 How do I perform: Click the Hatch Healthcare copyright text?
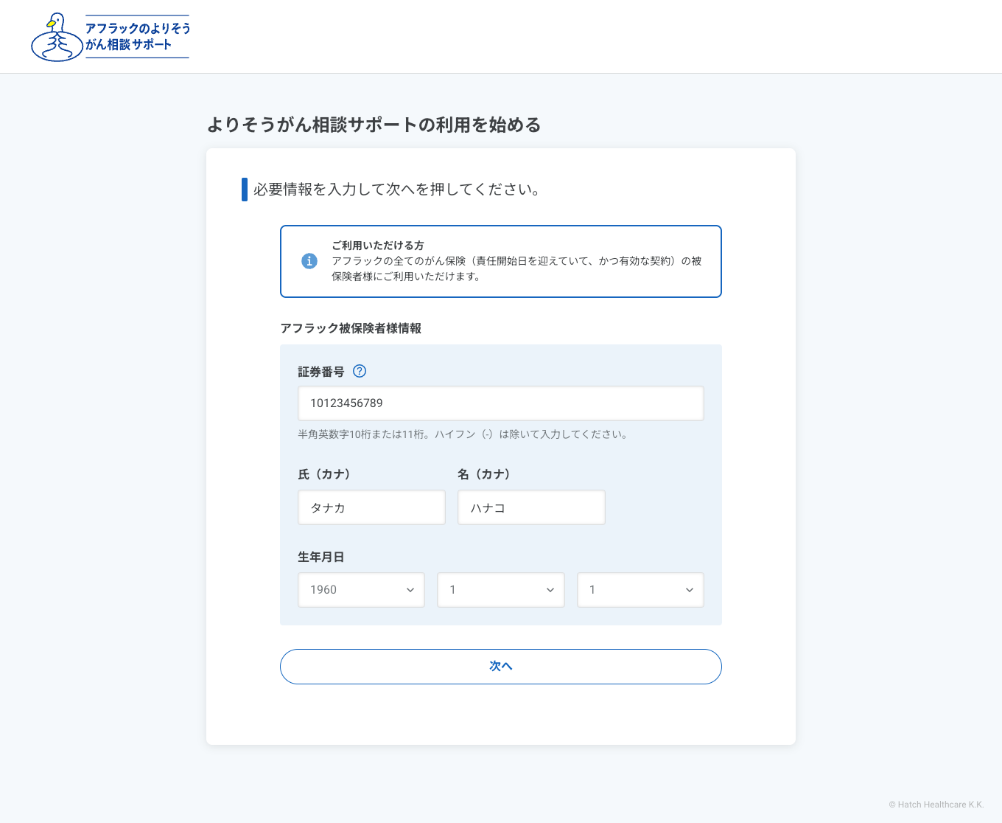[937, 805]
